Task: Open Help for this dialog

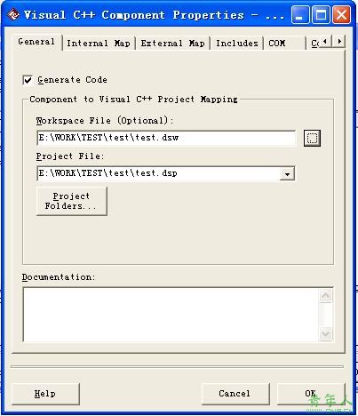Action: coord(45,394)
